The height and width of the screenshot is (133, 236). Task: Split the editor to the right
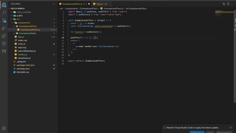228,4
